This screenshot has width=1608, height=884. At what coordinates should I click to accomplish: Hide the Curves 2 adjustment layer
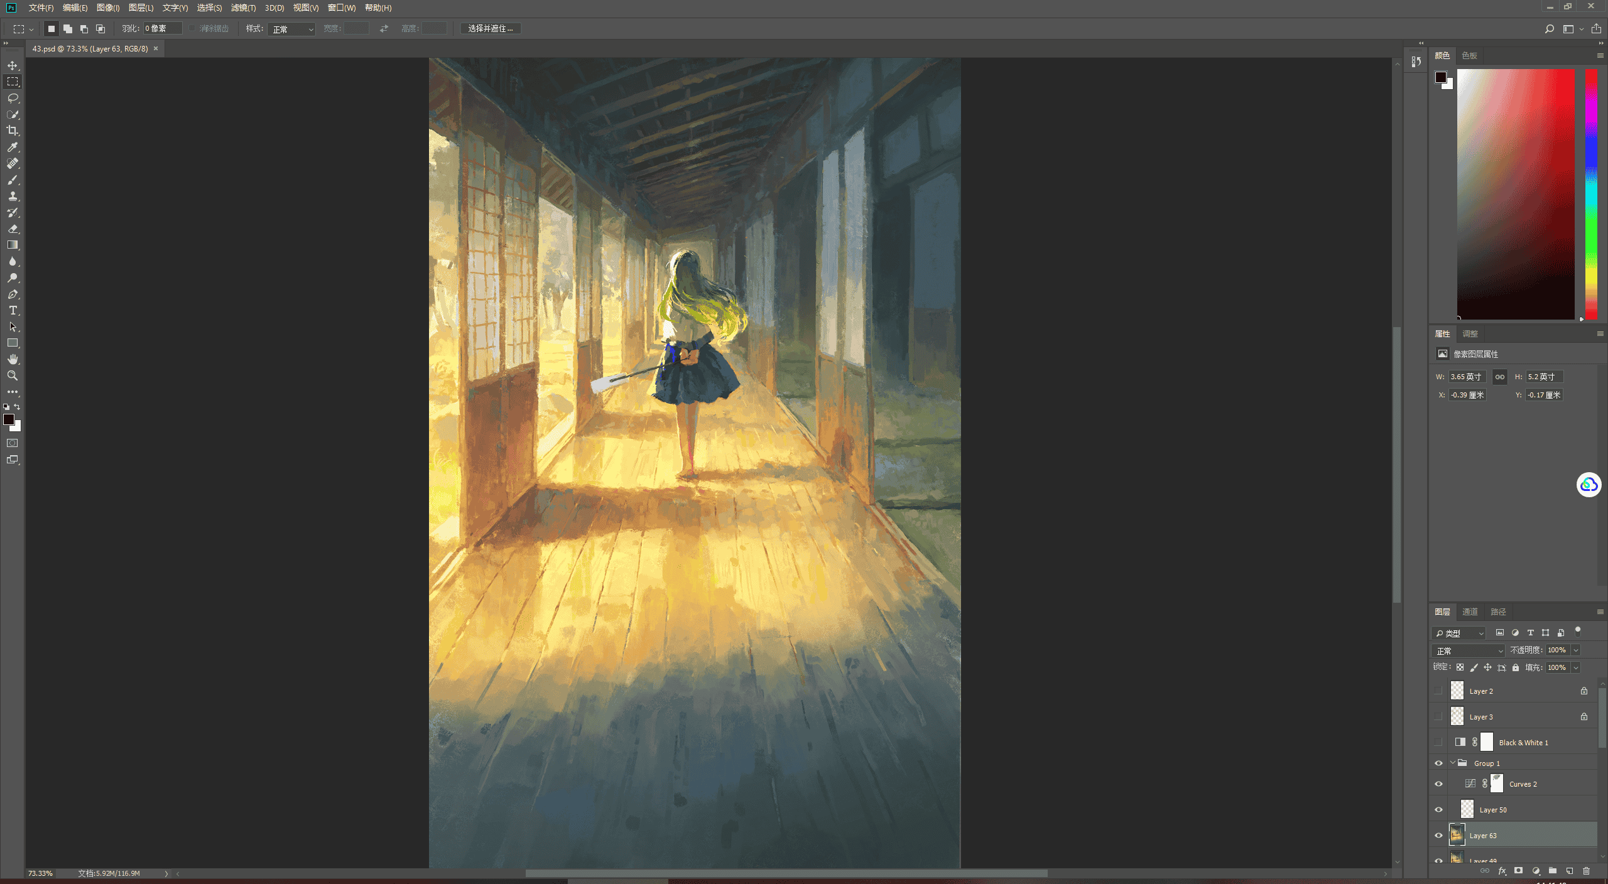[1438, 784]
